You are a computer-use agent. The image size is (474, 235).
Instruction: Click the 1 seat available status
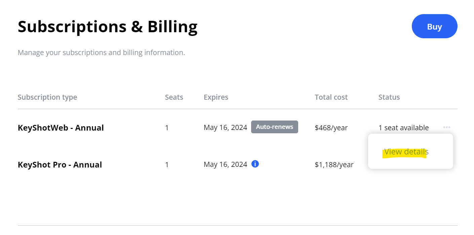click(x=403, y=128)
